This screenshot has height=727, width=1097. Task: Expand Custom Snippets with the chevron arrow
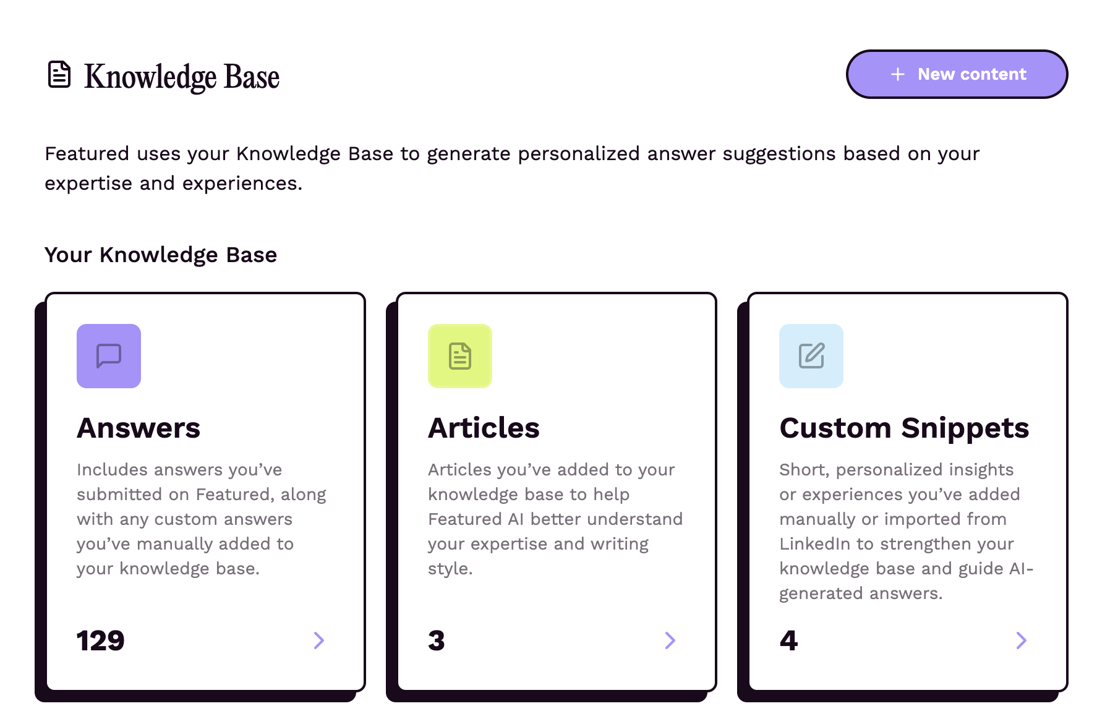[1022, 641]
